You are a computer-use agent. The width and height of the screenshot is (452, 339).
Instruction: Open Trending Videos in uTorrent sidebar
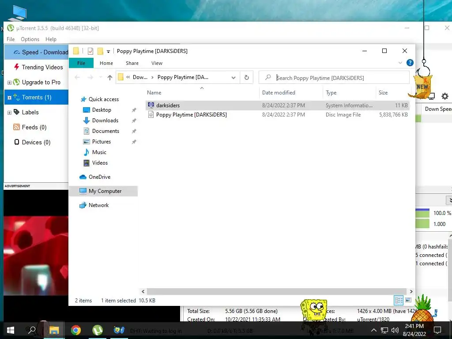coord(38,67)
